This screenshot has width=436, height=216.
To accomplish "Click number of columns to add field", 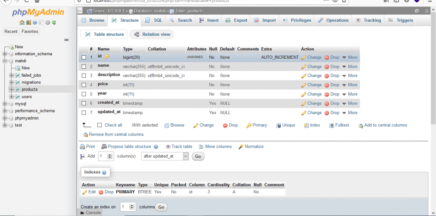I will point(106,156).
